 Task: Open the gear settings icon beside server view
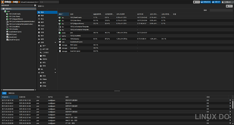click(x=35, y=5)
